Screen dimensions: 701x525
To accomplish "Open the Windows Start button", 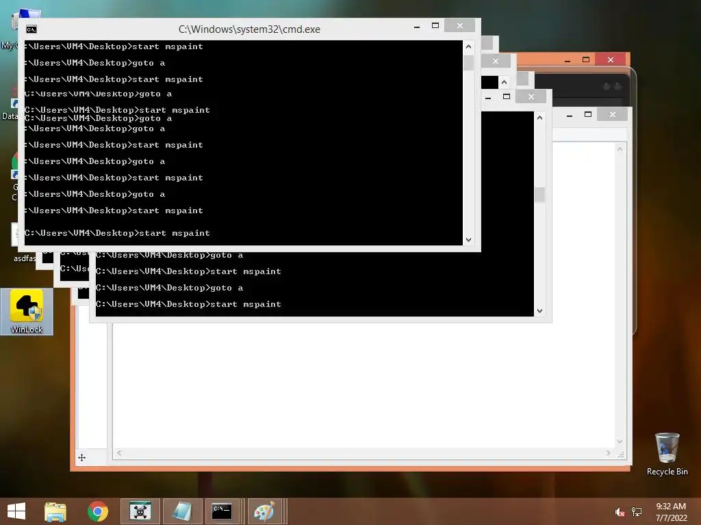I will [16, 511].
